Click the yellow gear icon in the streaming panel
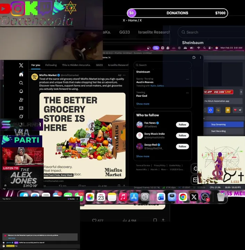 [x=228, y=110]
